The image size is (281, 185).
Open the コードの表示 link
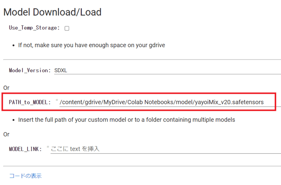25,176
